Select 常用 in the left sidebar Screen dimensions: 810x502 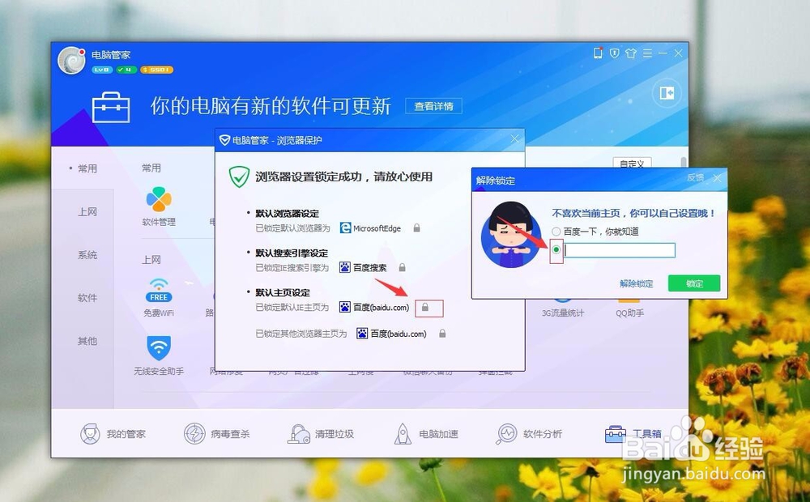click(x=87, y=168)
